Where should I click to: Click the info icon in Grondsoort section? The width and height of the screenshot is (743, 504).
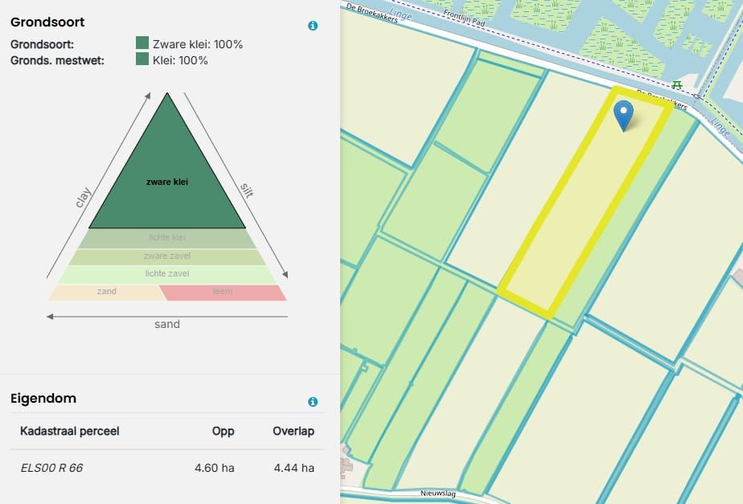[313, 26]
